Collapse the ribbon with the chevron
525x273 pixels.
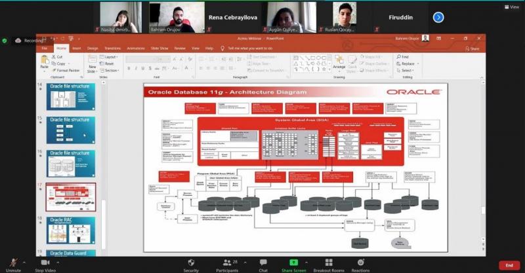click(x=482, y=77)
